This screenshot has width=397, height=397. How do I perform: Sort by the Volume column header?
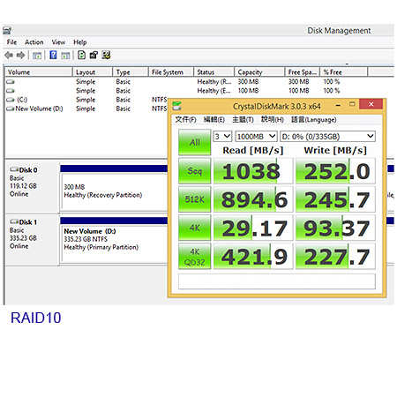pos(39,72)
